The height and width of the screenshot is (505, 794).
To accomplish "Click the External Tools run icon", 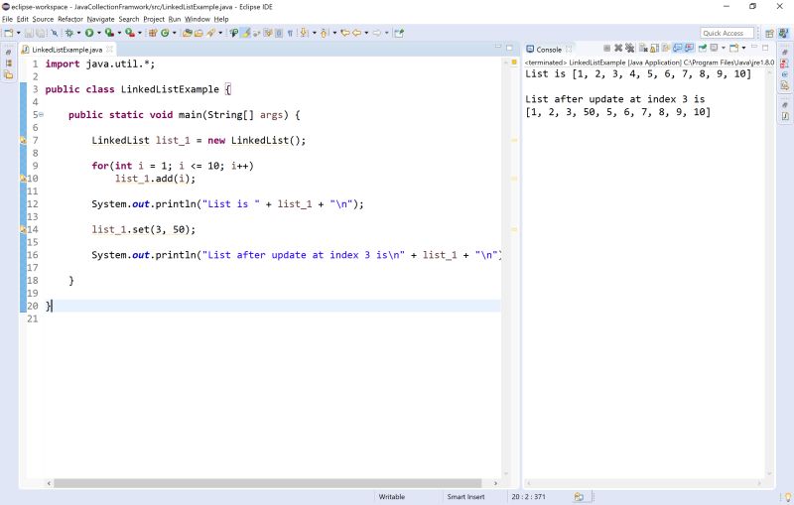I will click(129, 33).
